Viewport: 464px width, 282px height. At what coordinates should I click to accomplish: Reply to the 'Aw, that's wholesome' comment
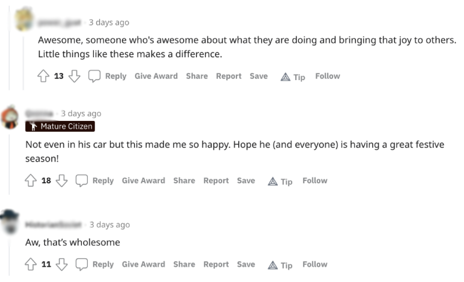pos(103,264)
